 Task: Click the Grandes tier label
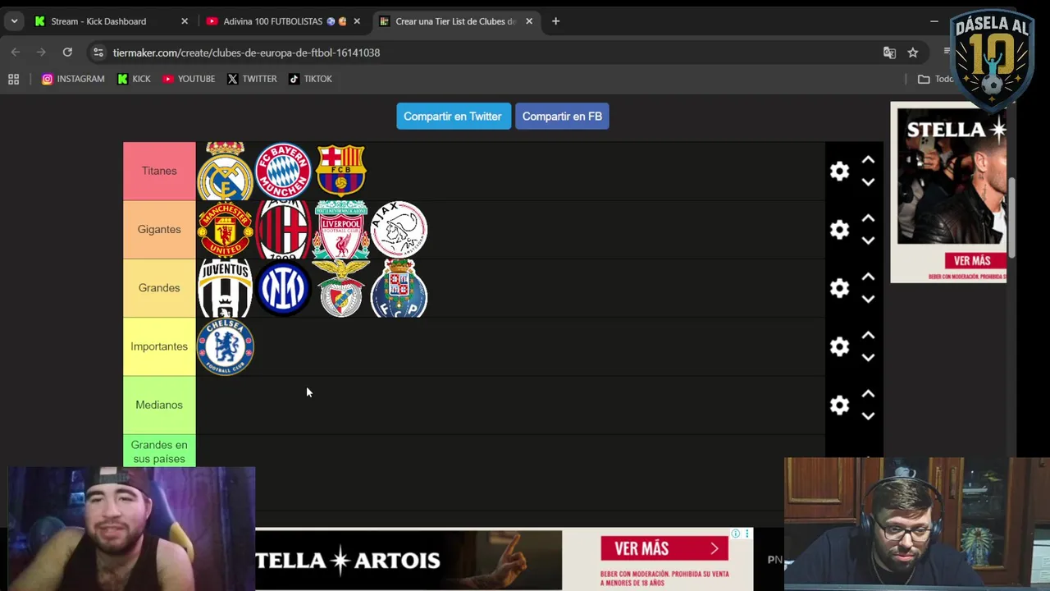click(159, 288)
